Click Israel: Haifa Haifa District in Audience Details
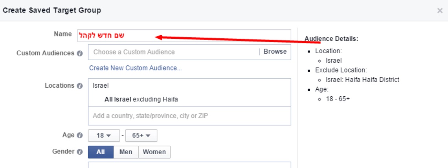448x168 pixels. [x=362, y=79]
